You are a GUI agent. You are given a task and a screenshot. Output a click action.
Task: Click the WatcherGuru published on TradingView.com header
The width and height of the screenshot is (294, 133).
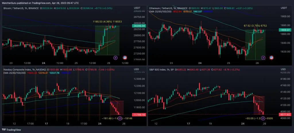click(x=40, y=3)
